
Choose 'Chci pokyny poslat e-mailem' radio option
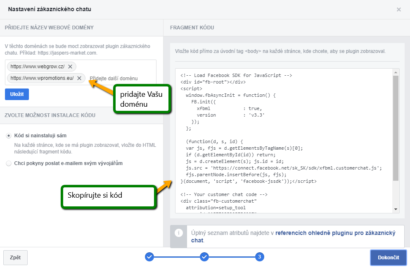coord(9,163)
